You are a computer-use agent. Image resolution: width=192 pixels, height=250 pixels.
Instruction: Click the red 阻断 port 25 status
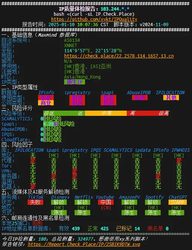click(x=38, y=223)
